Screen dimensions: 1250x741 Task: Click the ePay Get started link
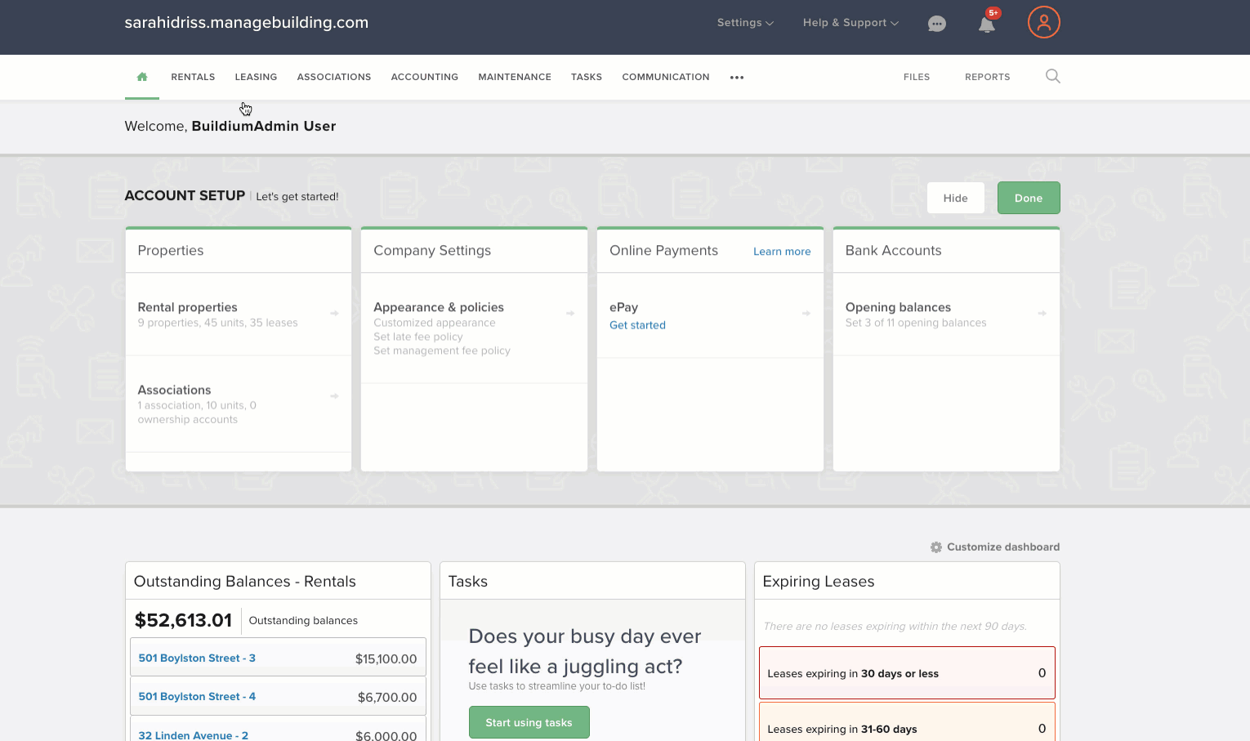tap(637, 325)
